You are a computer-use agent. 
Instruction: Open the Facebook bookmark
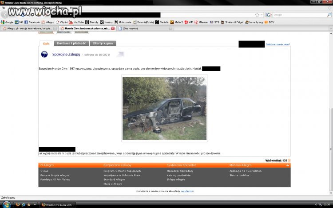click(32, 22)
